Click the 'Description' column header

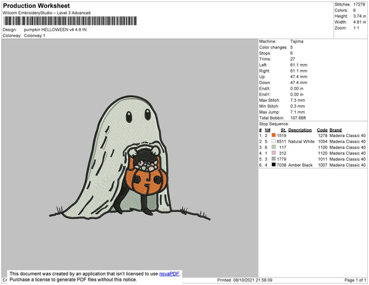[x=300, y=130]
